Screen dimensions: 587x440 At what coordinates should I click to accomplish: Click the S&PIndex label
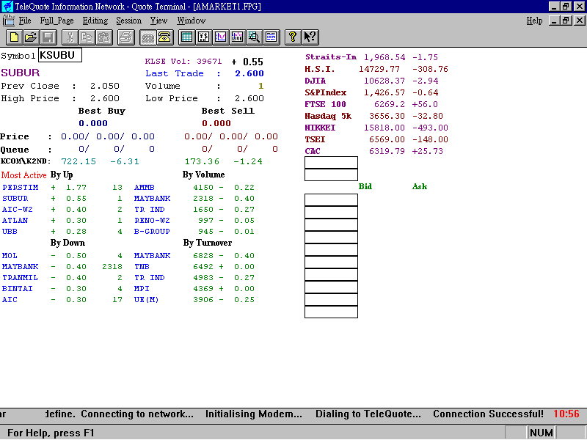[x=326, y=92]
